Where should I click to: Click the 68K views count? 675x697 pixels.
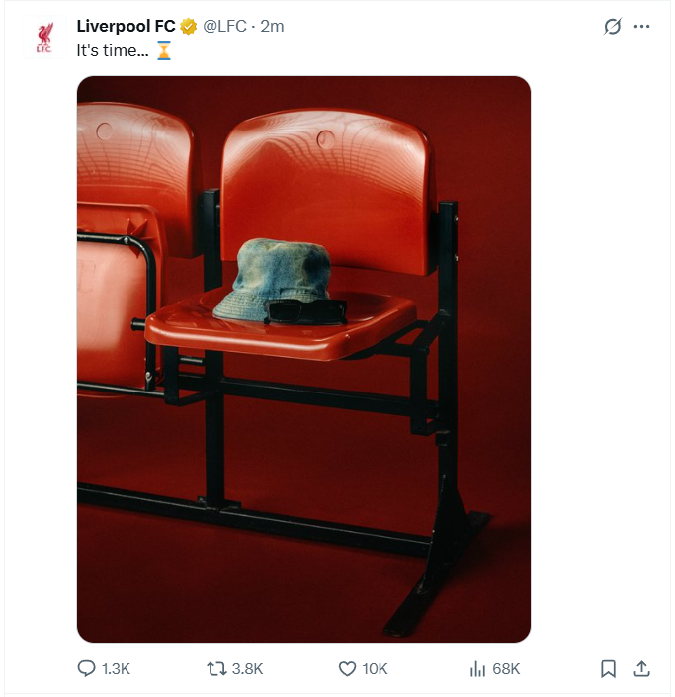tap(506, 668)
